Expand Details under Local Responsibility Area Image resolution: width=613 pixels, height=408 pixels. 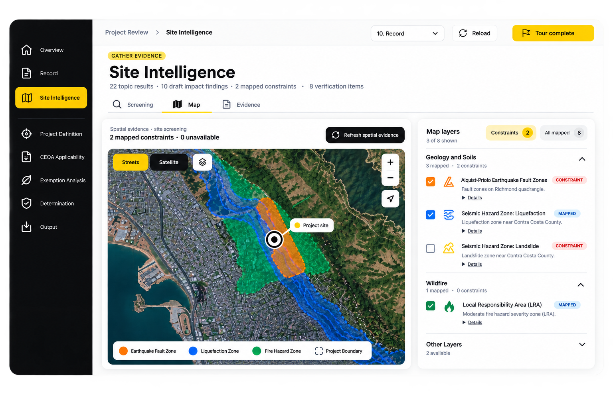(x=472, y=323)
